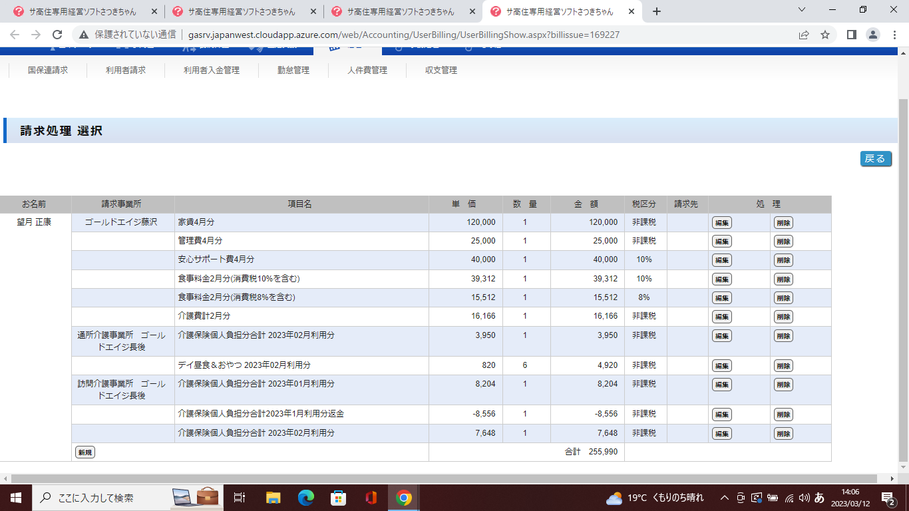Open the browser side panel icon

[851, 35]
